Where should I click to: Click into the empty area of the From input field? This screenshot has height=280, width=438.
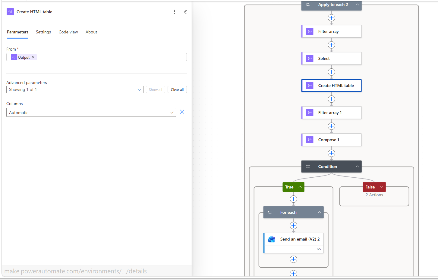[112, 57]
